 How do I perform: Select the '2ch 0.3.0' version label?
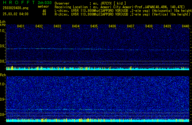45,3
